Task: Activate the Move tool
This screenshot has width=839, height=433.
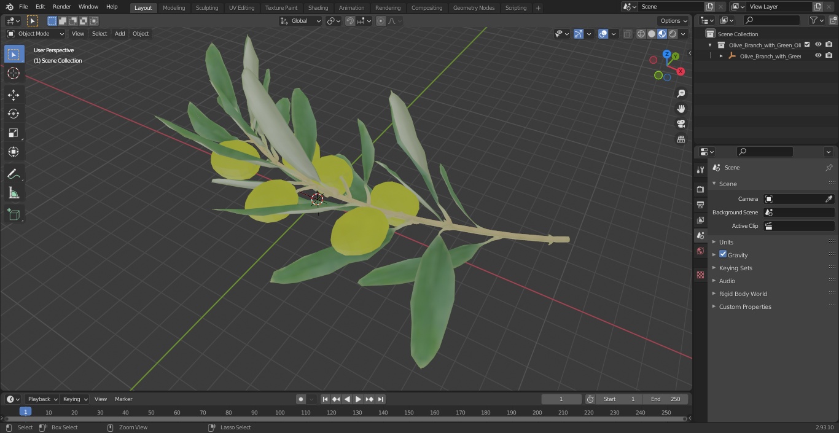Action: [x=14, y=95]
